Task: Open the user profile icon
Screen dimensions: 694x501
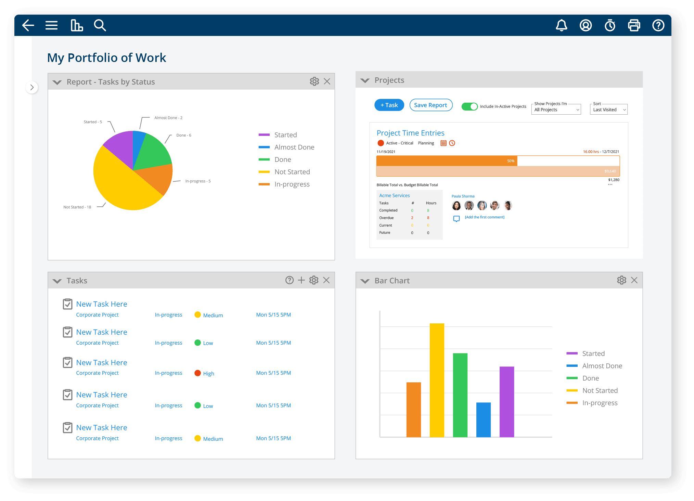Action: (x=586, y=25)
